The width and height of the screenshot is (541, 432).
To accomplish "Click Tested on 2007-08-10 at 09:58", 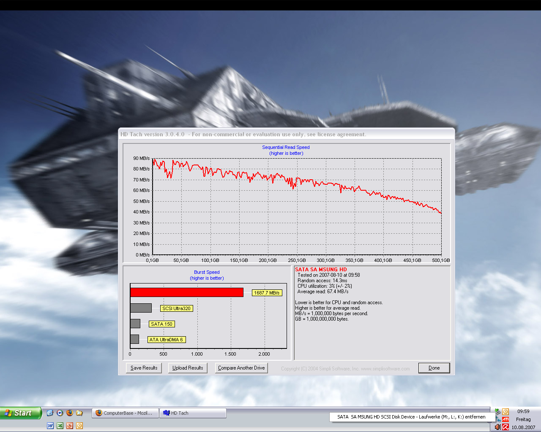I will pos(329,275).
